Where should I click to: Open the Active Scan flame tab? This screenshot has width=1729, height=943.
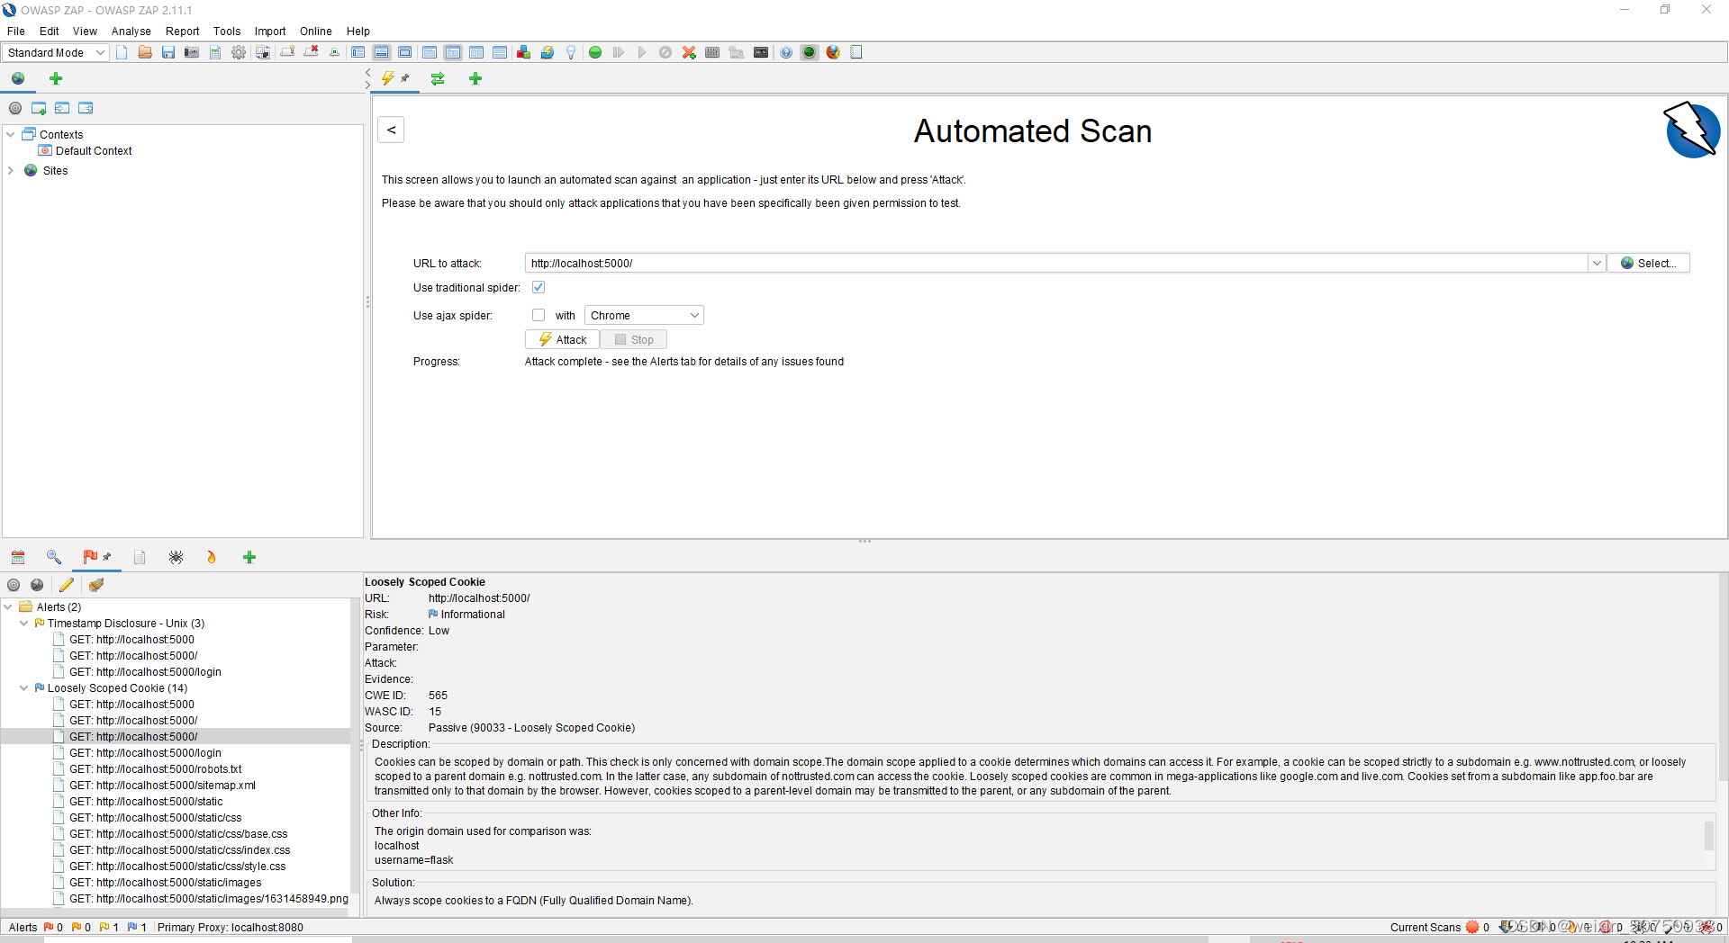pyautogui.click(x=212, y=557)
